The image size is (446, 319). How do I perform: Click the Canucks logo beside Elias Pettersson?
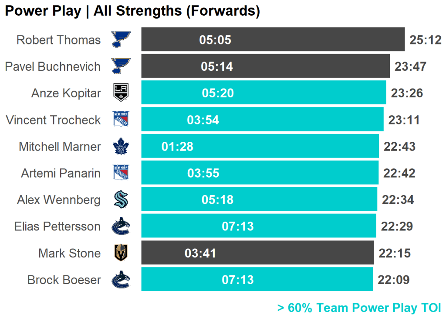[121, 226]
